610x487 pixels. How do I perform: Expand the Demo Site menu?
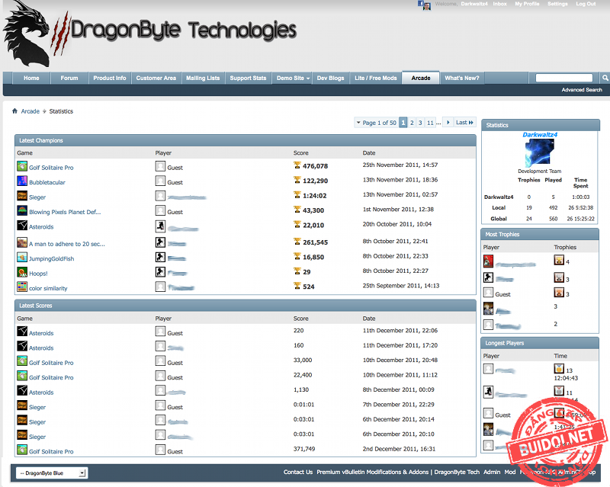pos(293,78)
